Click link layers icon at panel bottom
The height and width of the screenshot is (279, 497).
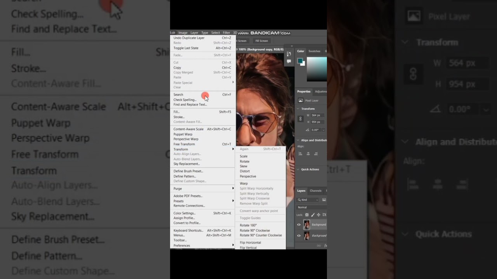[x=319, y=245]
